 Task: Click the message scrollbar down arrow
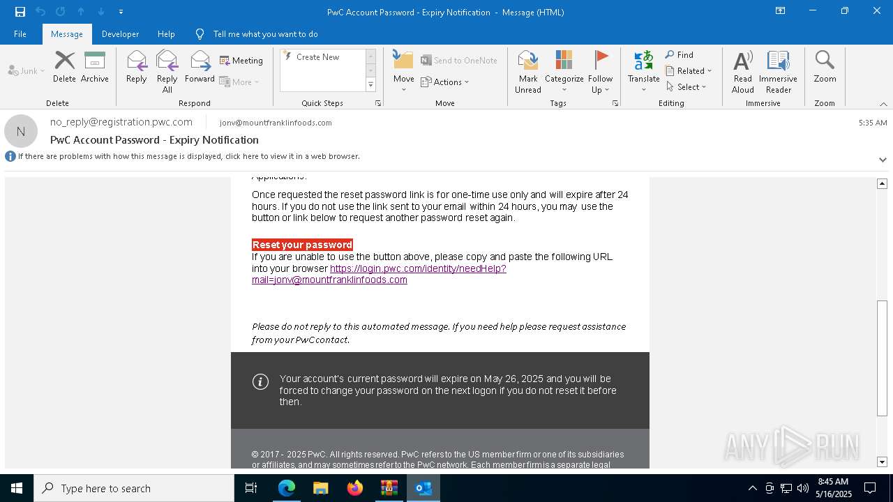882,462
